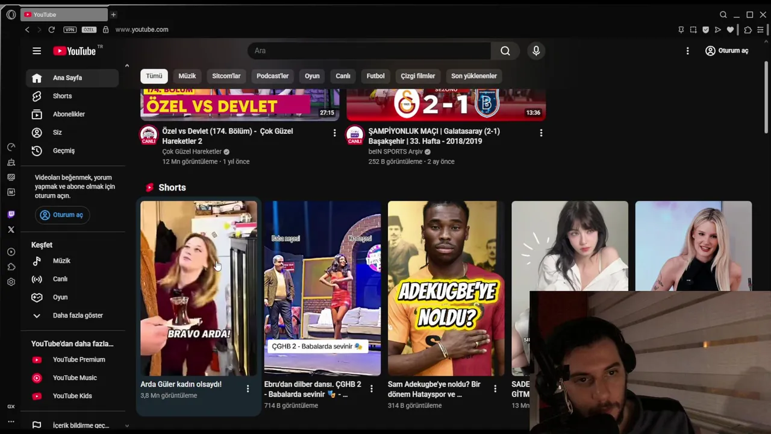Viewport: 771px width, 434px height.
Task: Click the heart bookmark icon in toolbar
Action: pos(730,30)
